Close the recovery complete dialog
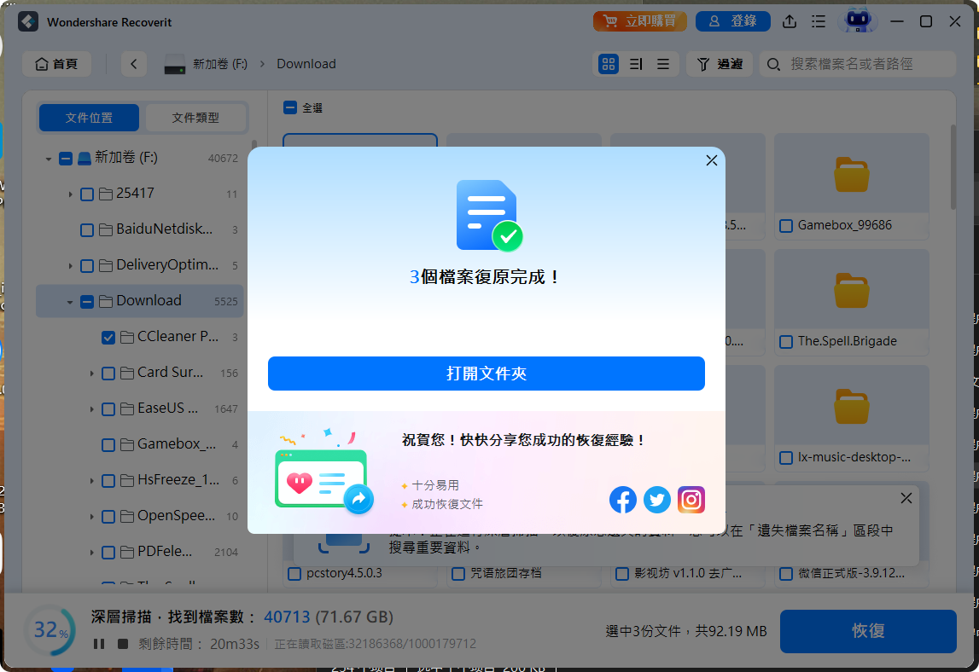 tap(711, 161)
